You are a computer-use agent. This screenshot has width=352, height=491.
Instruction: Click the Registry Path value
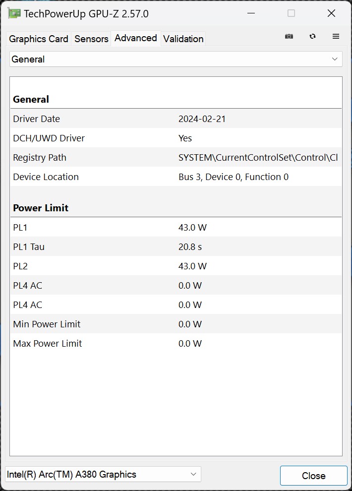(258, 158)
